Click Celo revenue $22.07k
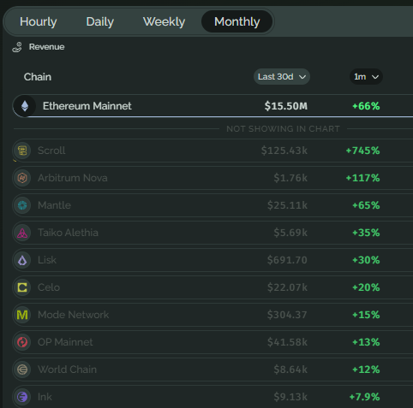 pyautogui.click(x=287, y=287)
